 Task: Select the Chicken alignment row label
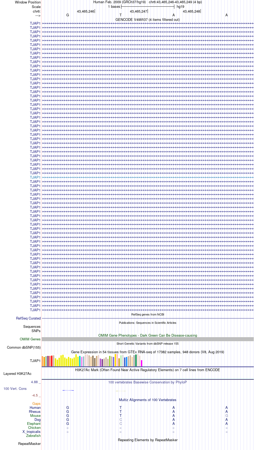pyautogui.click(x=34, y=428)
